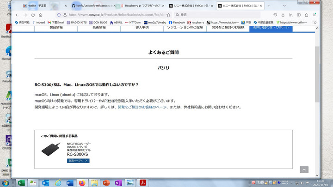This screenshot has height=187, width=333.
Task: Click the page vertical scrollbar thumb
Action: click(x=317, y=74)
